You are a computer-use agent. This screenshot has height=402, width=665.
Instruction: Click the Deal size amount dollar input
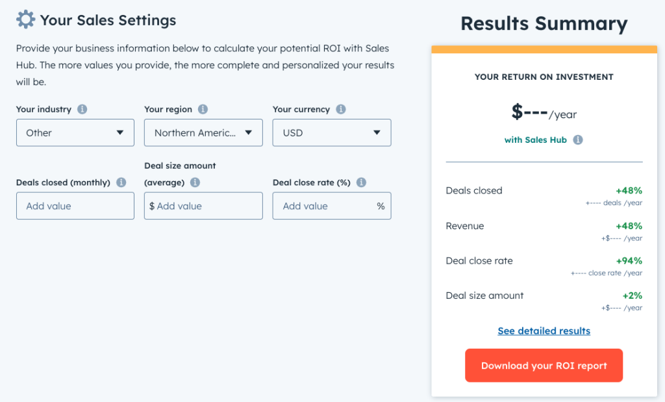(x=203, y=206)
